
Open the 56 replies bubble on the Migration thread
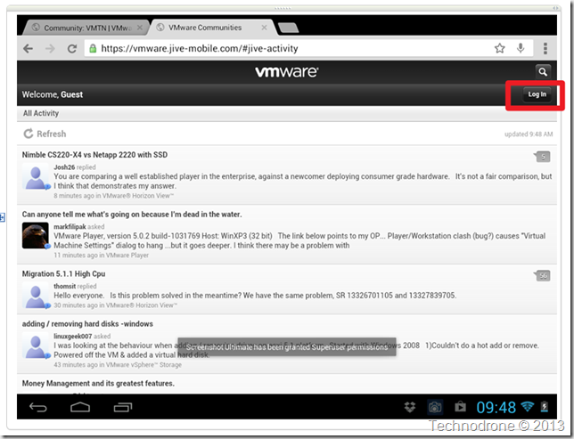(542, 276)
